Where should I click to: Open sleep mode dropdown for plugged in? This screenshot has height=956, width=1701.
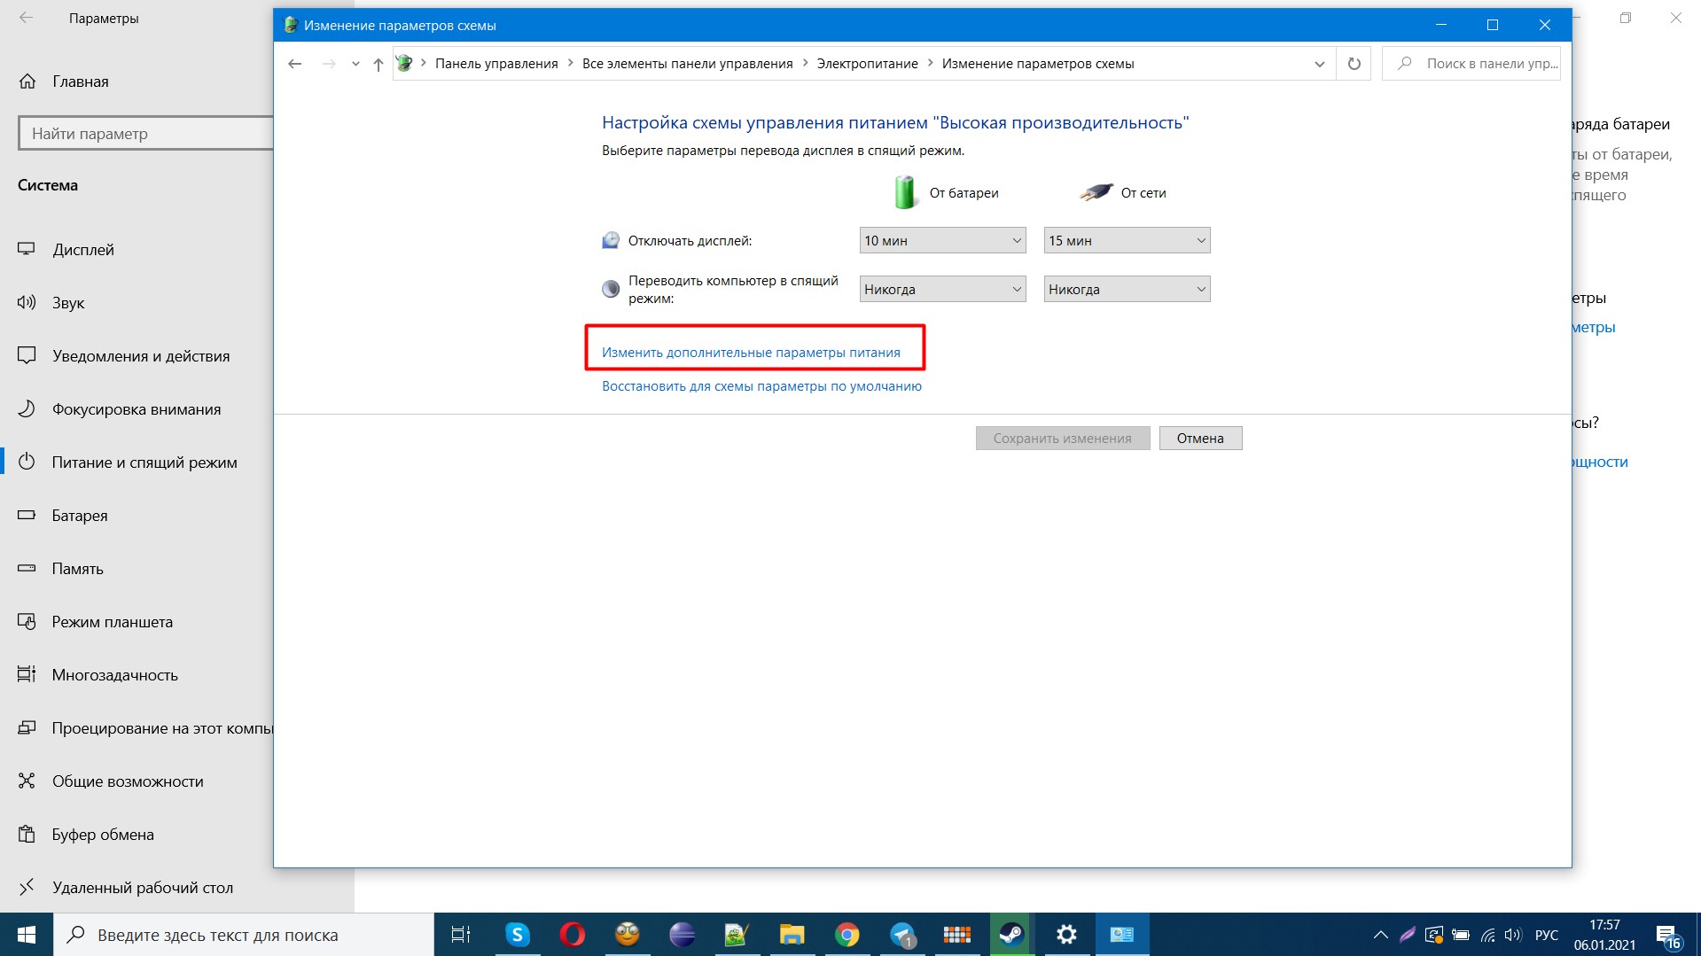click(1127, 290)
